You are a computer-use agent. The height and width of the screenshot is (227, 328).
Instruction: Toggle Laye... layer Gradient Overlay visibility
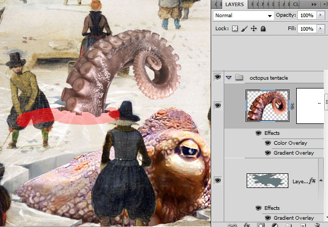[x=268, y=218]
